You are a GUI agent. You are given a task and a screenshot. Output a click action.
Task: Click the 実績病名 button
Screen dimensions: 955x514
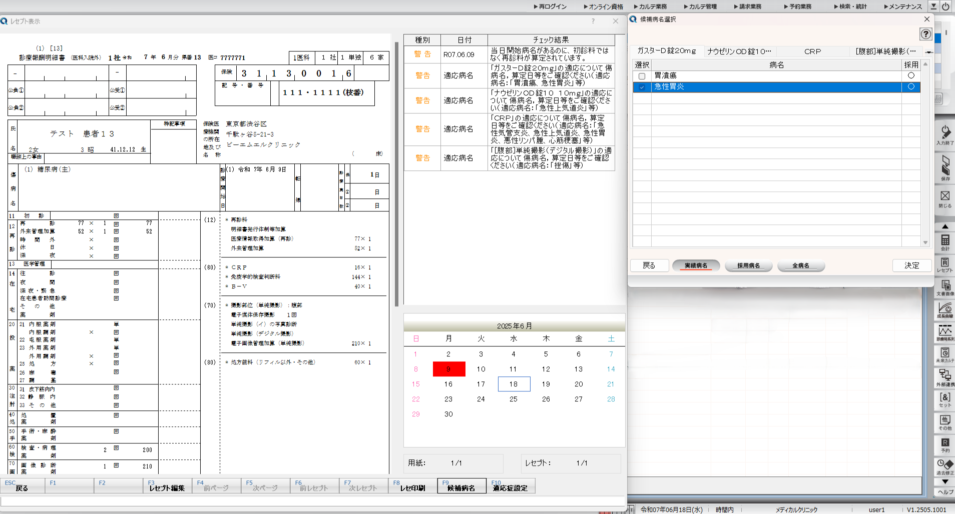[696, 265]
